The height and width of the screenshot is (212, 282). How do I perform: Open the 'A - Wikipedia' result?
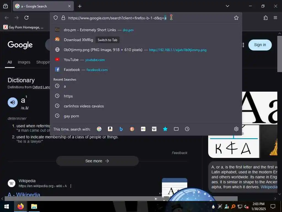24,195
